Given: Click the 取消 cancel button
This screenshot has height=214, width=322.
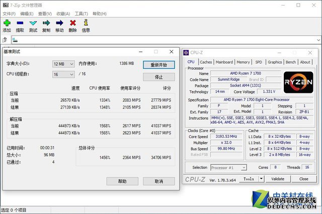Looking at the screenshot, I should click(159, 181).
